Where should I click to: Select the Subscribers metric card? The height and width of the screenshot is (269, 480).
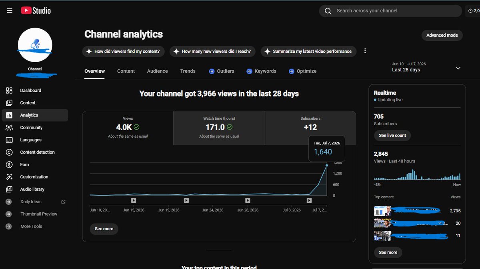tap(310, 128)
